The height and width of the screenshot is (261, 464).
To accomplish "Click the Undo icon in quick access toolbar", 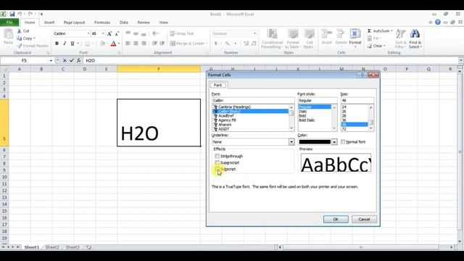I will (x=20, y=14).
